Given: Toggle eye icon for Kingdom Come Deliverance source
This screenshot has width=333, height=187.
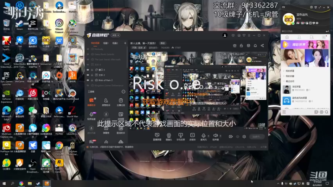Looking at the screenshot, I should (x=88, y=86).
